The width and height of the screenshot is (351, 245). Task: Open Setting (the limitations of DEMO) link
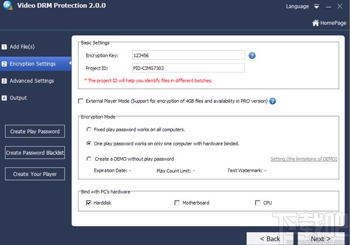(304, 159)
